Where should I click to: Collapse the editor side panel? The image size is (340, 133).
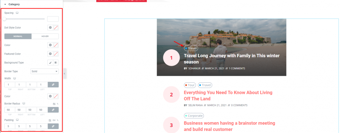pos(64,74)
